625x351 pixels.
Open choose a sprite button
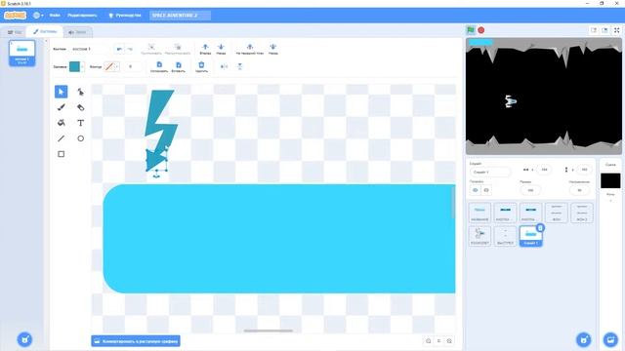click(x=584, y=339)
